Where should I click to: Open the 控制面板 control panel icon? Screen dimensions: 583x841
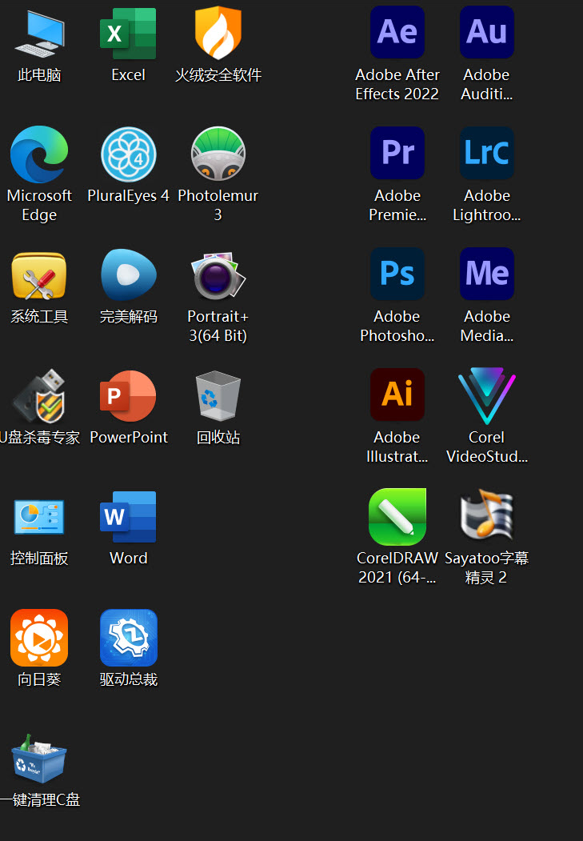(x=39, y=517)
